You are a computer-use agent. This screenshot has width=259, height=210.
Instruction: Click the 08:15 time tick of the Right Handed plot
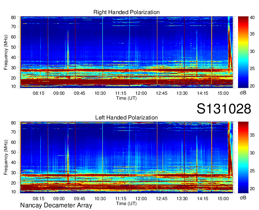[38, 93]
